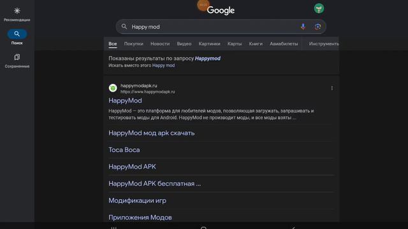Open HappyMod APK бесплатная sitelink

pyautogui.click(x=154, y=184)
